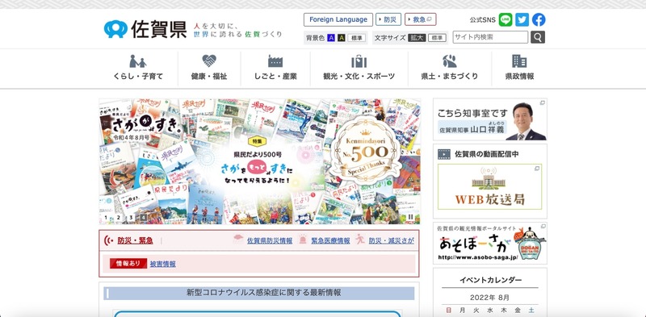Click the umbrella icon beside 佐賀県防災情報
The width and height of the screenshot is (646, 317).
[x=238, y=240]
